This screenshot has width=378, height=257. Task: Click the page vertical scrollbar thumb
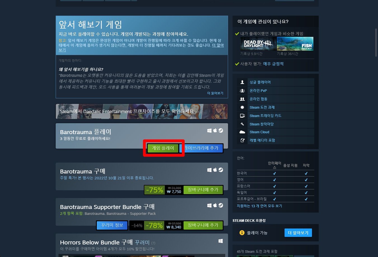point(376,42)
